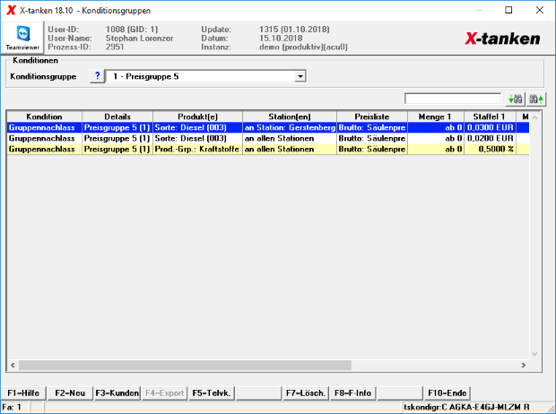
Task: Sort by the Details column header
Action: pyautogui.click(x=117, y=116)
